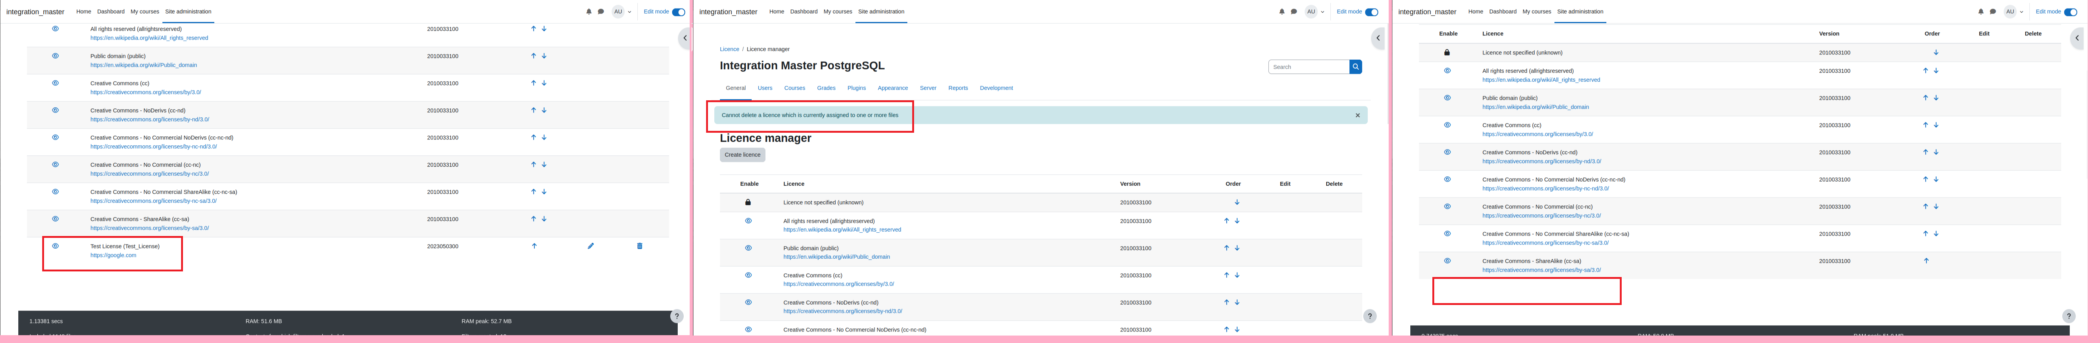
Task: Disable All rights reserved eye, middle panel
Action: (x=748, y=221)
